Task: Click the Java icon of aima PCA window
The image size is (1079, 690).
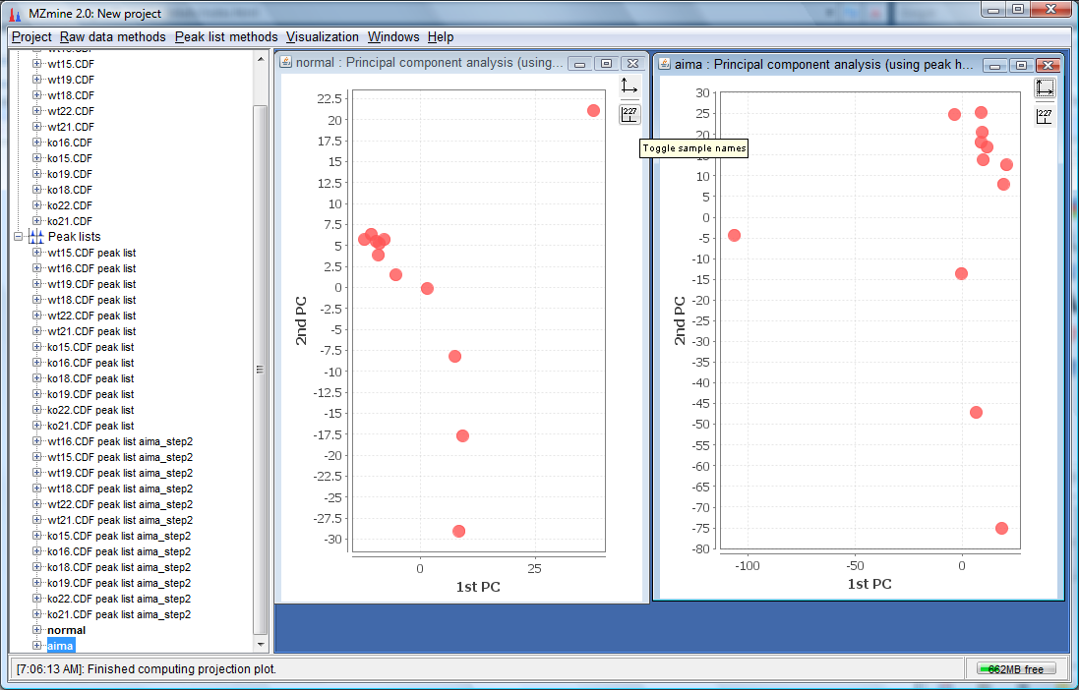Action: pyautogui.click(x=665, y=65)
